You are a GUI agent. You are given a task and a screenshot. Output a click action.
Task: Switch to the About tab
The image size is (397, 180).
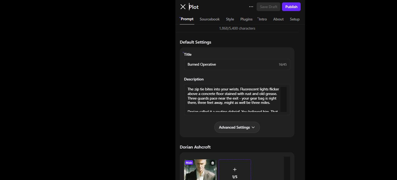click(x=278, y=19)
